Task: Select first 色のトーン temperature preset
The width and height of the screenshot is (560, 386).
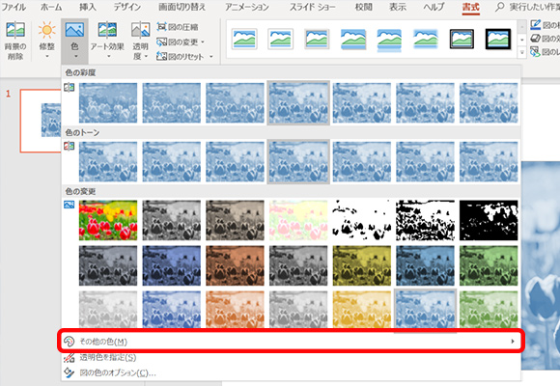Action: (108, 162)
